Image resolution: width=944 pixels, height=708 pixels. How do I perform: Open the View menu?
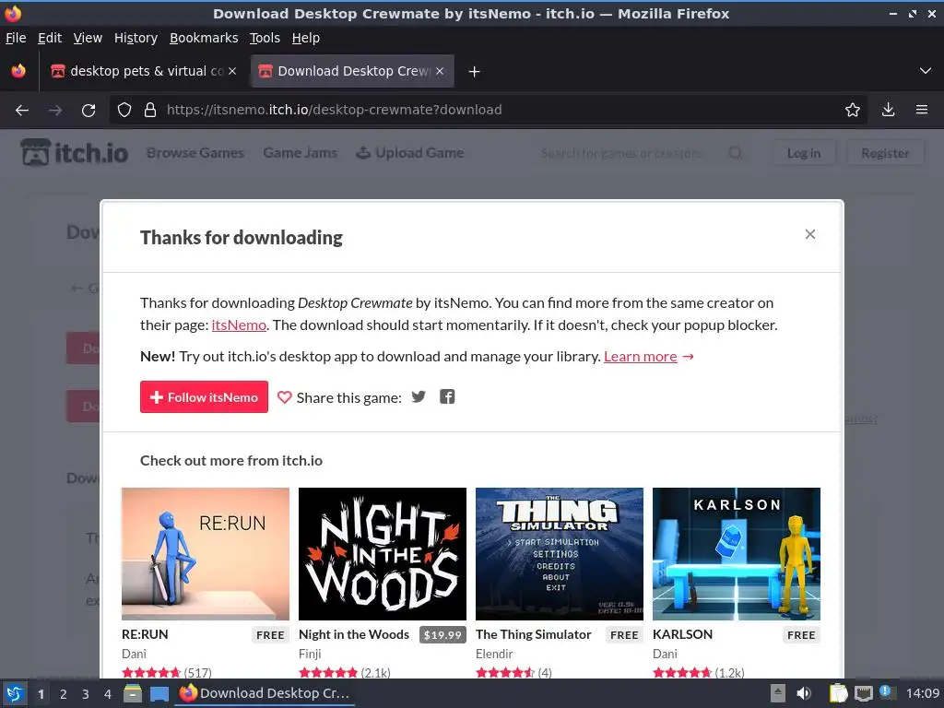tap(88, 38)
